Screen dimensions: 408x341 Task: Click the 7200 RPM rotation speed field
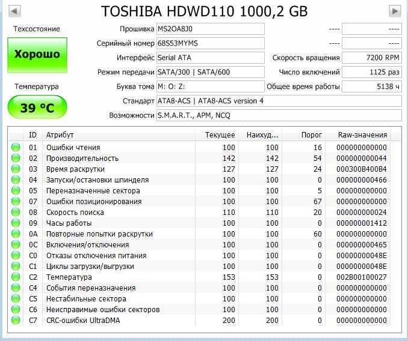coord(371,58)
